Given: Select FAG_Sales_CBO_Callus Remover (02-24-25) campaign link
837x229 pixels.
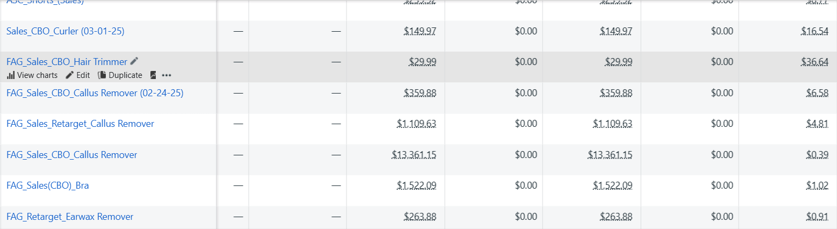Looking at the screenshot, I should 95,93.
